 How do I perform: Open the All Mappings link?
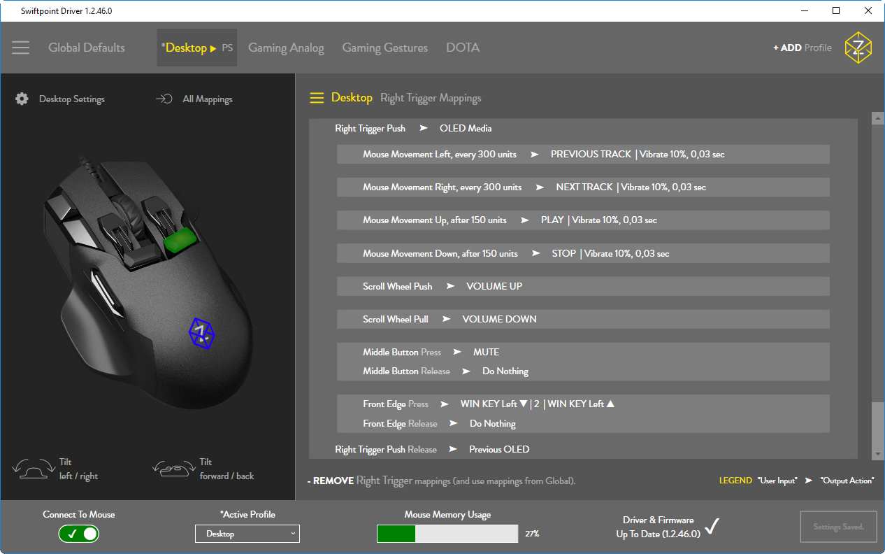coord(208,99)
